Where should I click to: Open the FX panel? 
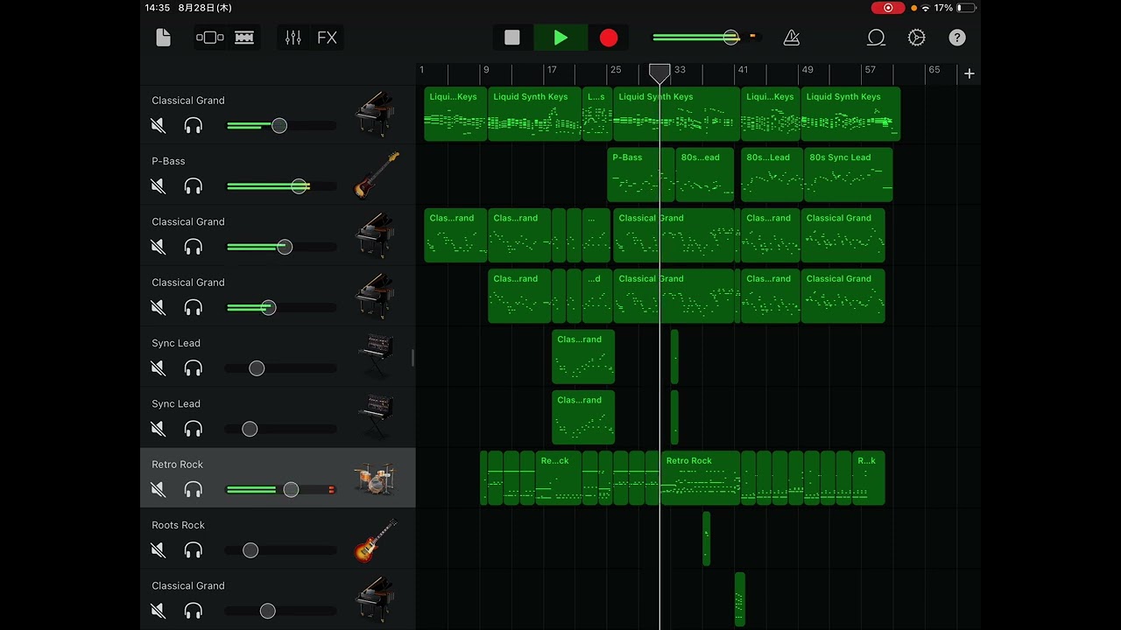(x=327, y=38)
